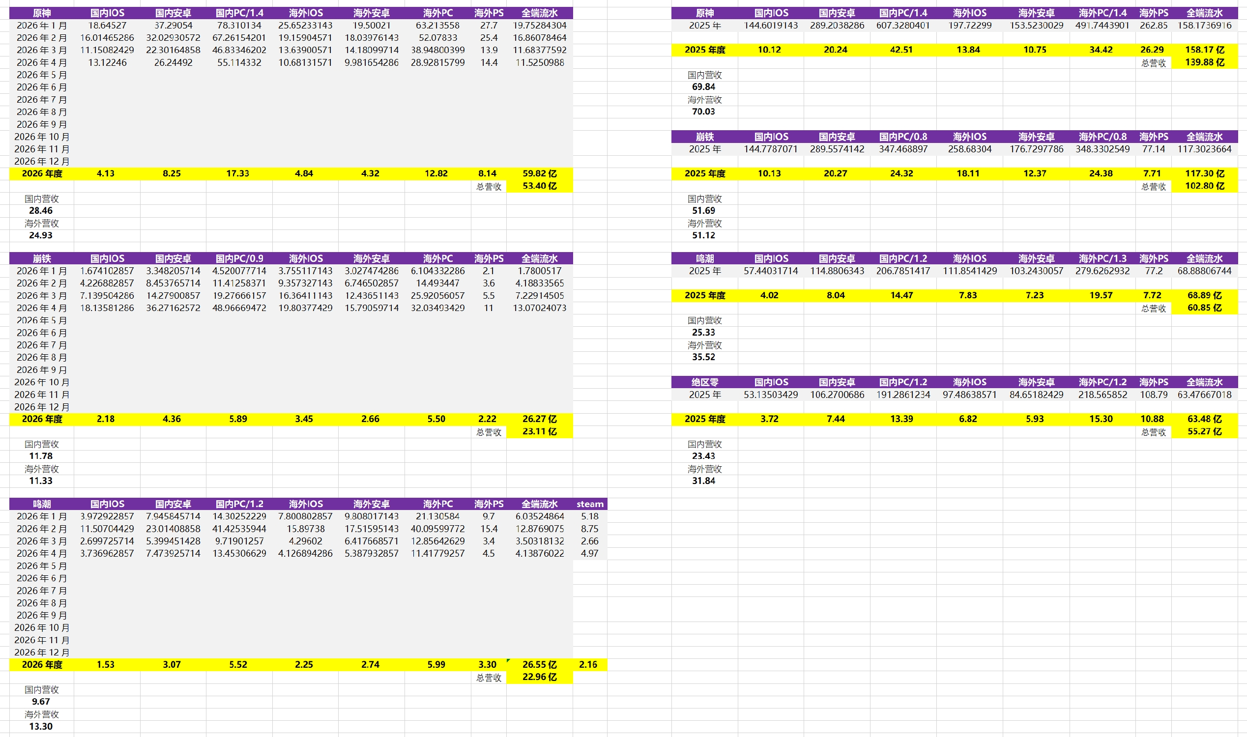The width and height of the screenshot is (1247, 737).
Task: Select the 国内PC/0.9 column header
Action: (x=239, y=258)
